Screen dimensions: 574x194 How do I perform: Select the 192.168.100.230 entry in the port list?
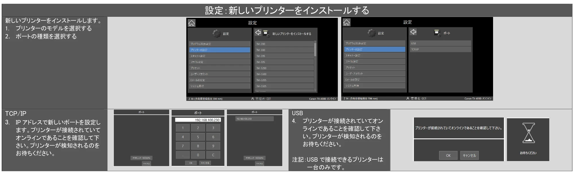coord(254,119)
